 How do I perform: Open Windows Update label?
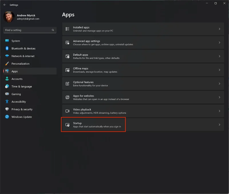(x=22, y=117)
